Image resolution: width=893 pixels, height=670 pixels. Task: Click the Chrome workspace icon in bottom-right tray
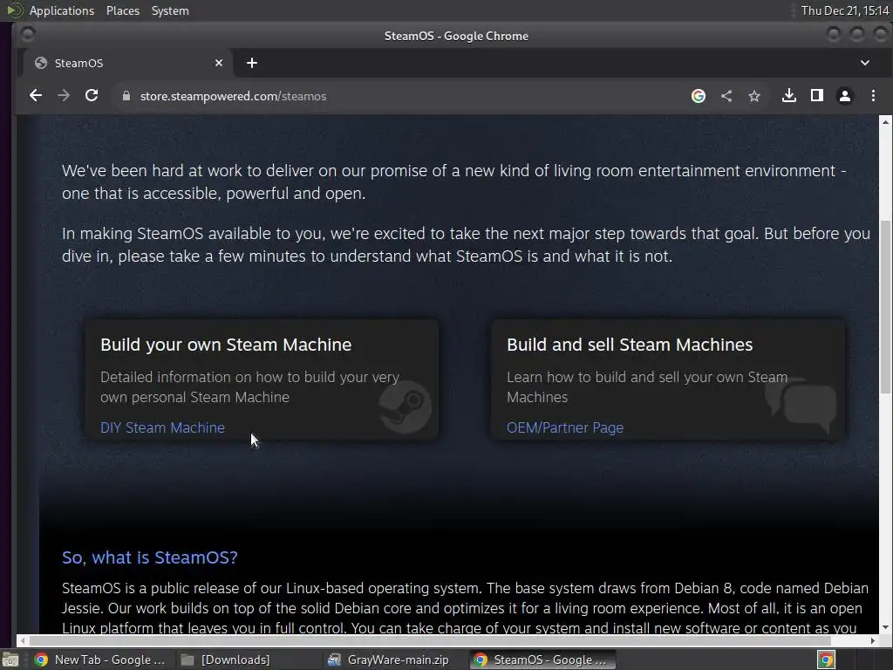click(826, 660)
